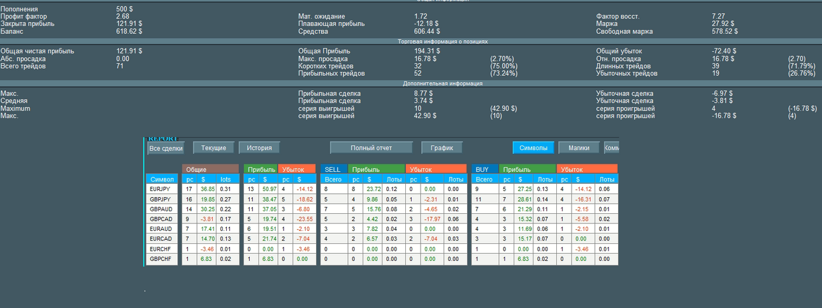Select the Магики tab

(579, 148)
